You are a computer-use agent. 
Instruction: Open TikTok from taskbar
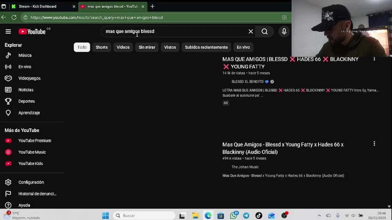[259, 216]
